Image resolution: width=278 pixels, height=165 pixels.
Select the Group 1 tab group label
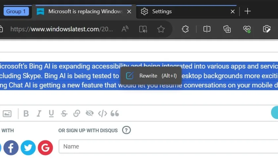(16, 11)
